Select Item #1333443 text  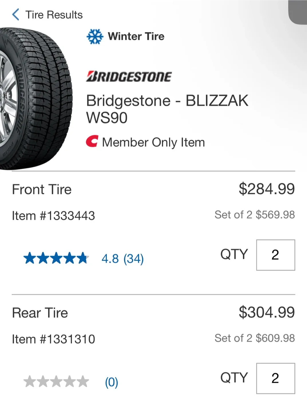(x=54, y=215)
